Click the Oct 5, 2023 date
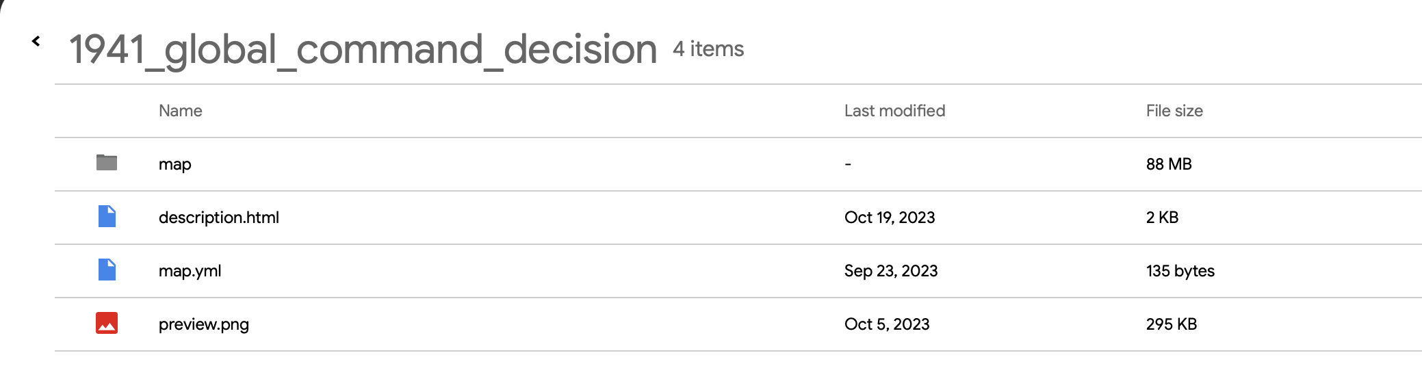Viewport: 1422px width, 379px height. [x=886, y=324]
